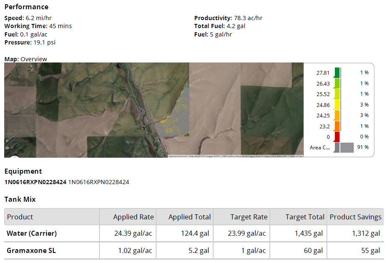
Task: Click the Target Total column header
Action: 298,217
